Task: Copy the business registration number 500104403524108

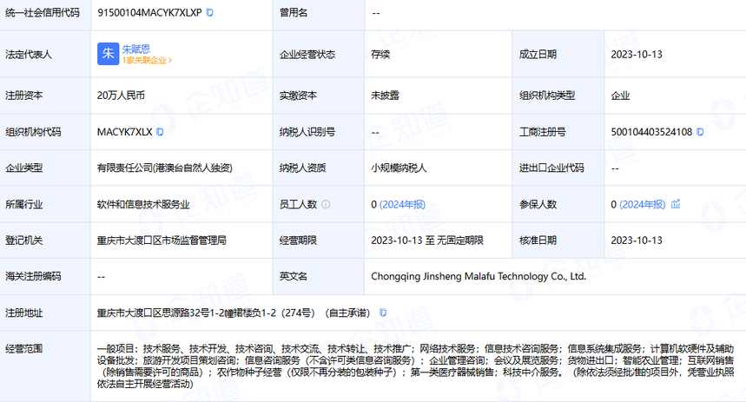Action: (700, 132)
